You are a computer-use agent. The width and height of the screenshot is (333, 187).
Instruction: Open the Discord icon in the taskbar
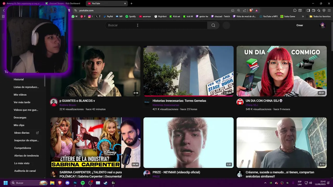(x=68, y=183)
